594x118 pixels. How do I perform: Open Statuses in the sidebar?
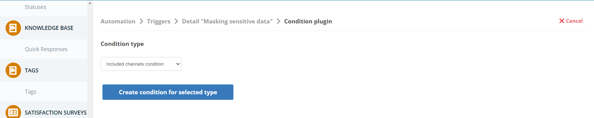click(35, 7)
